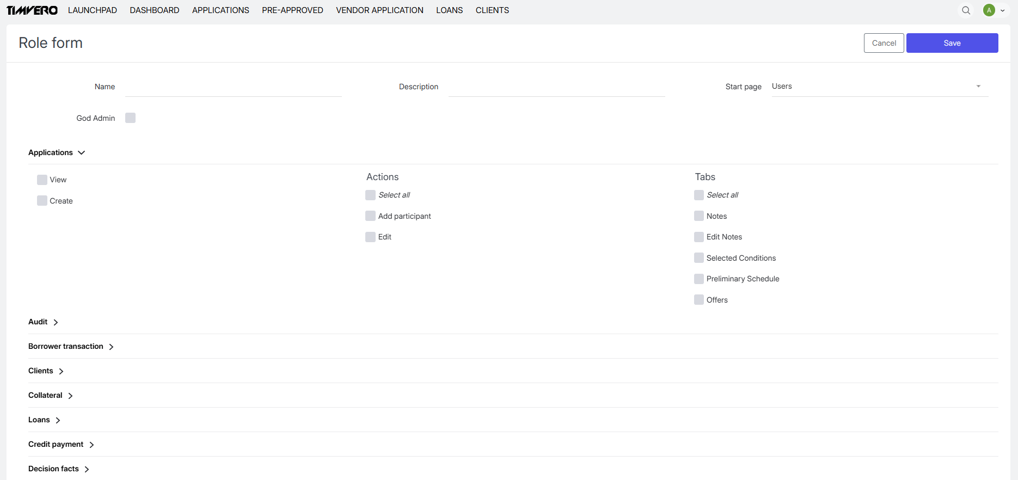The image size is (1018, 480).
Task: Expand the Decision facts section
Action: click(87, 469)
